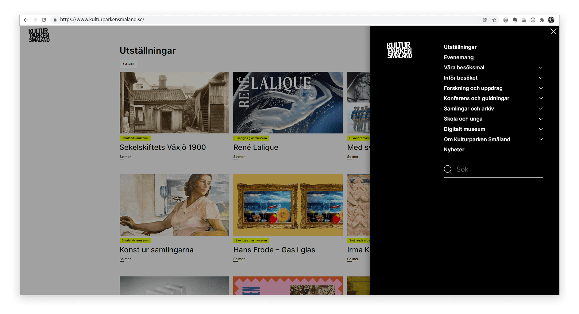The image size is (579, 314).
Task: Click Sveriges glasmuseum tag above René Lalique
Action: pos(251,138)
